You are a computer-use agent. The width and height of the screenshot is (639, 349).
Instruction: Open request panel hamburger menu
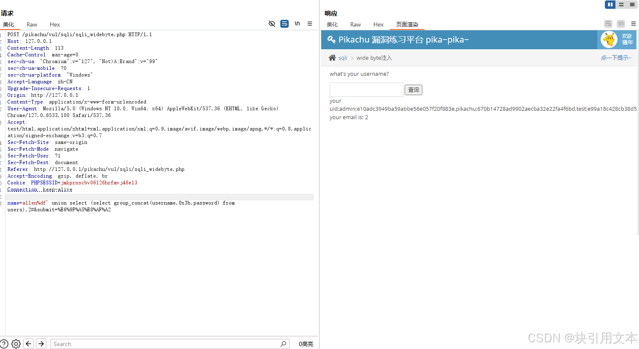click(310, 24)
